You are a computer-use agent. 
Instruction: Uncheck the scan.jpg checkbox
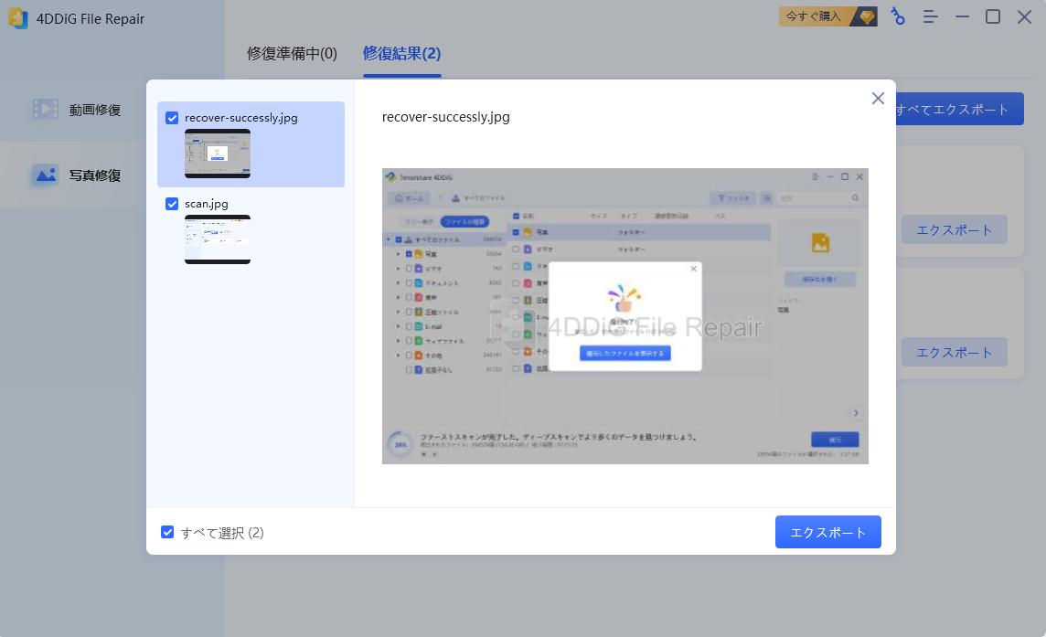172,203
